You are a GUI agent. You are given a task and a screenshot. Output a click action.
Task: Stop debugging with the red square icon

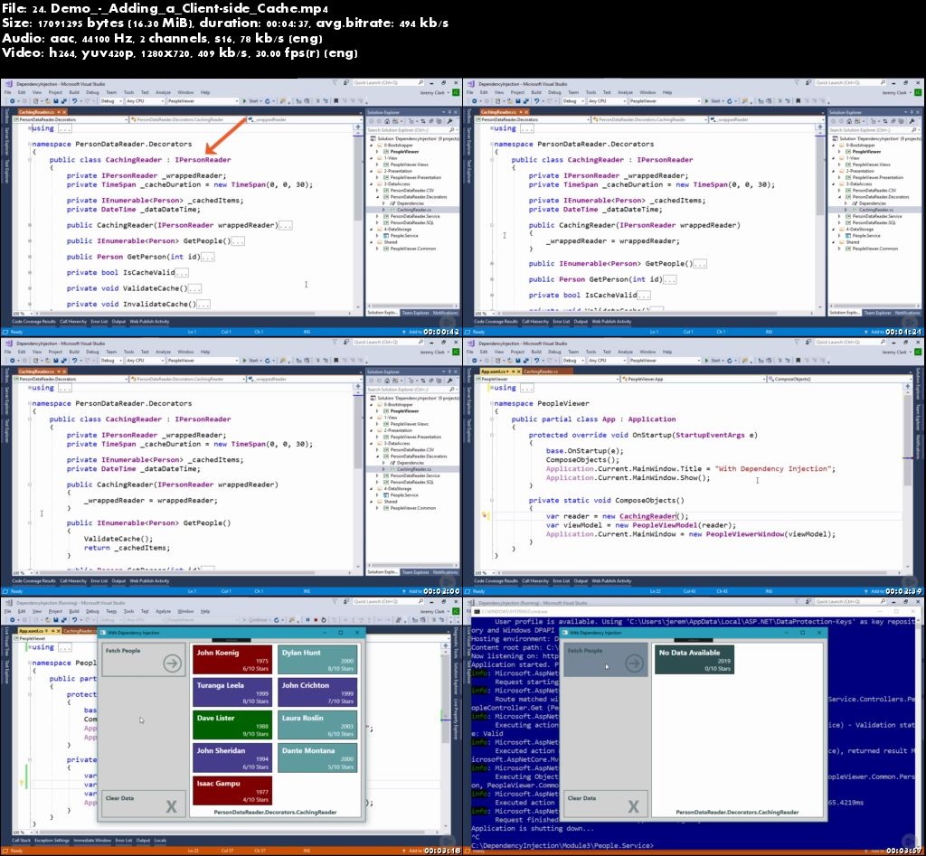pyautogui.click(x=314, y=619)
